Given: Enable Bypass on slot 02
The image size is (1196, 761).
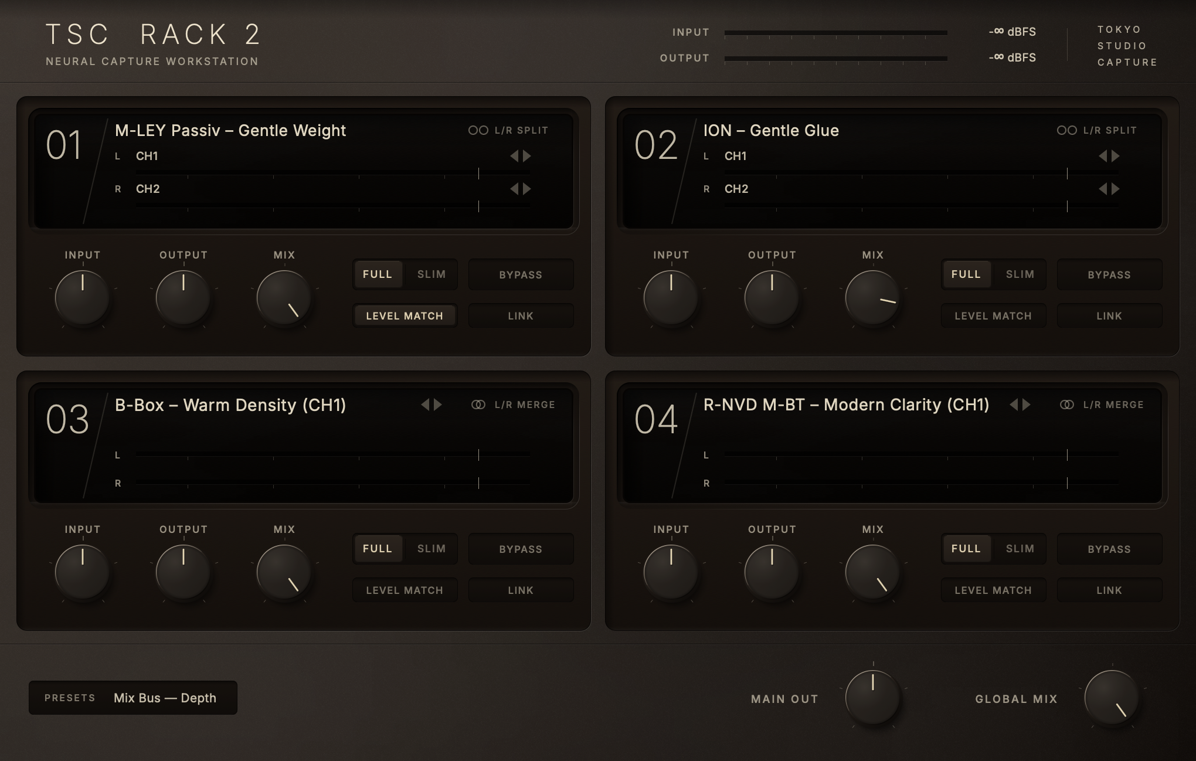Looking at the screenshot, I should tap(1109, 274).
